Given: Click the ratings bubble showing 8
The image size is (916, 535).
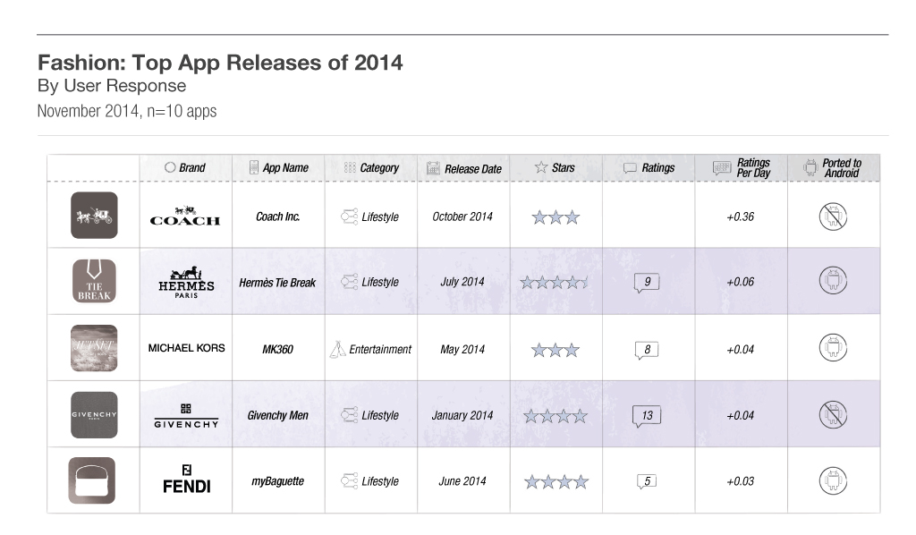Looking at the screenshot, I should pos(647,350).
